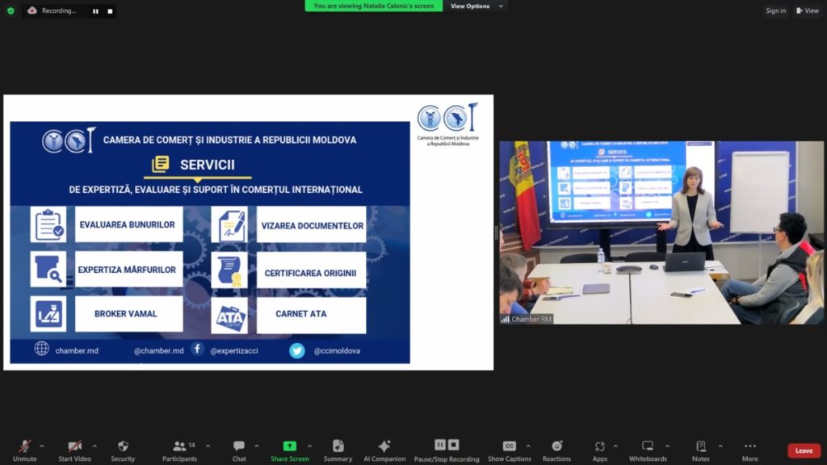Click the Carnet ATA tile on slide
The height and width of the screenshot is (465, 827).
click(x=311, y=315)
